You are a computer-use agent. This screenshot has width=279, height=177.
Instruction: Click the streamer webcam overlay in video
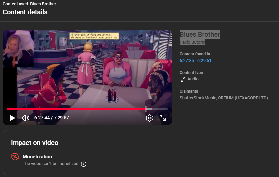point(18,48)
